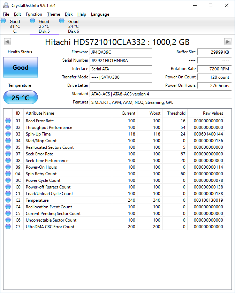Image resolution: width=235 pixels, height=293 pixels.
Task: Click the empty Drive Letter field
Action: click(x=121, y=86)
